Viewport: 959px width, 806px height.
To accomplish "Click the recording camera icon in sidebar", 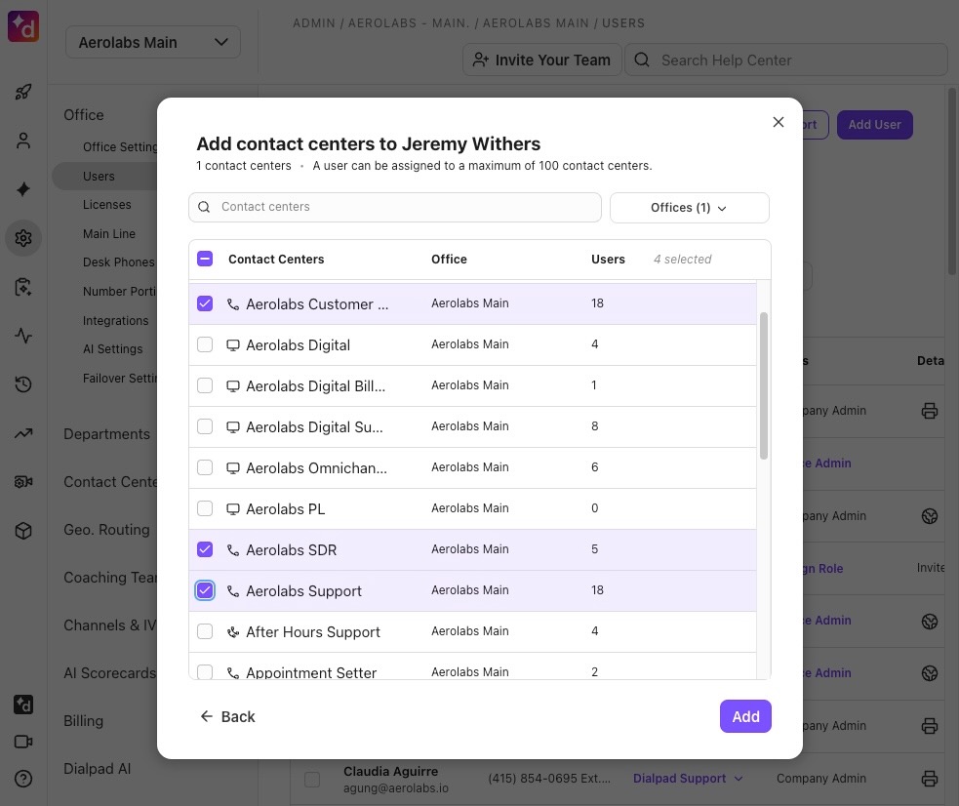I will [23, 482].
